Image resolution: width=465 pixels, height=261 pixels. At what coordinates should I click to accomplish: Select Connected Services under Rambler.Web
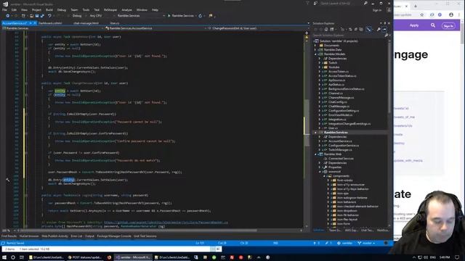(x=341, y=159)
